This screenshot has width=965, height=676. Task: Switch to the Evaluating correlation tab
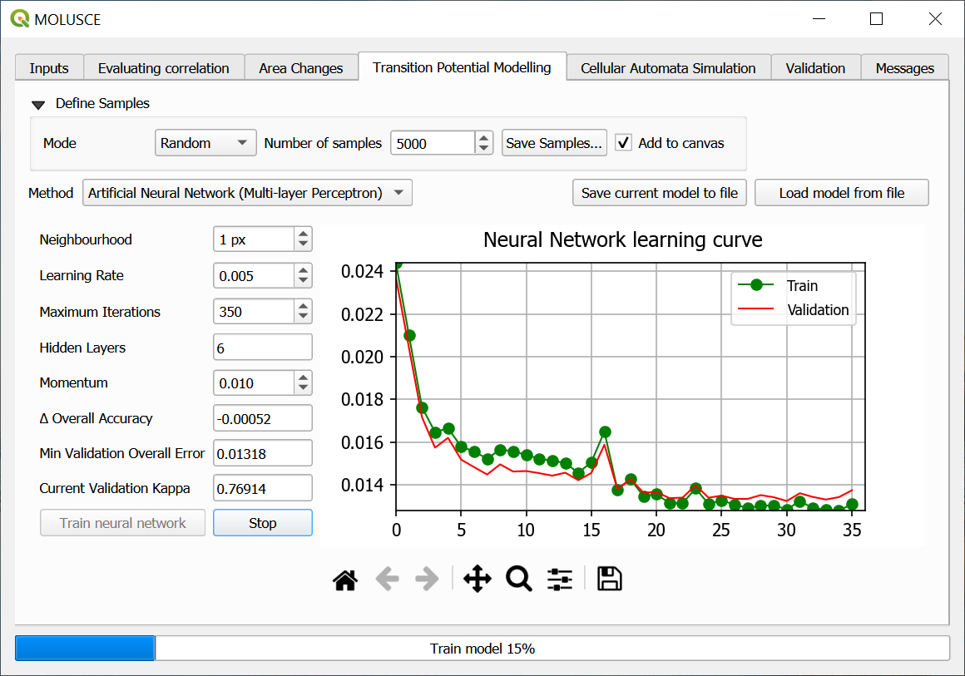tap(164, 67)
